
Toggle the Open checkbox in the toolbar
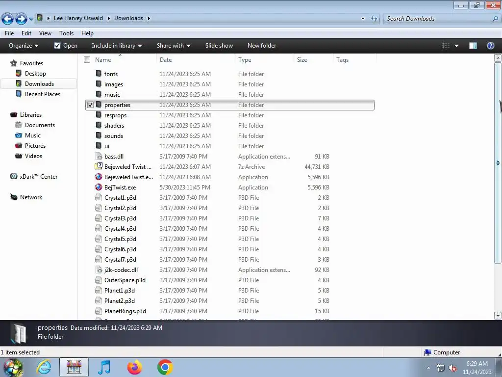pyautogui.click(x=57, y=46)
